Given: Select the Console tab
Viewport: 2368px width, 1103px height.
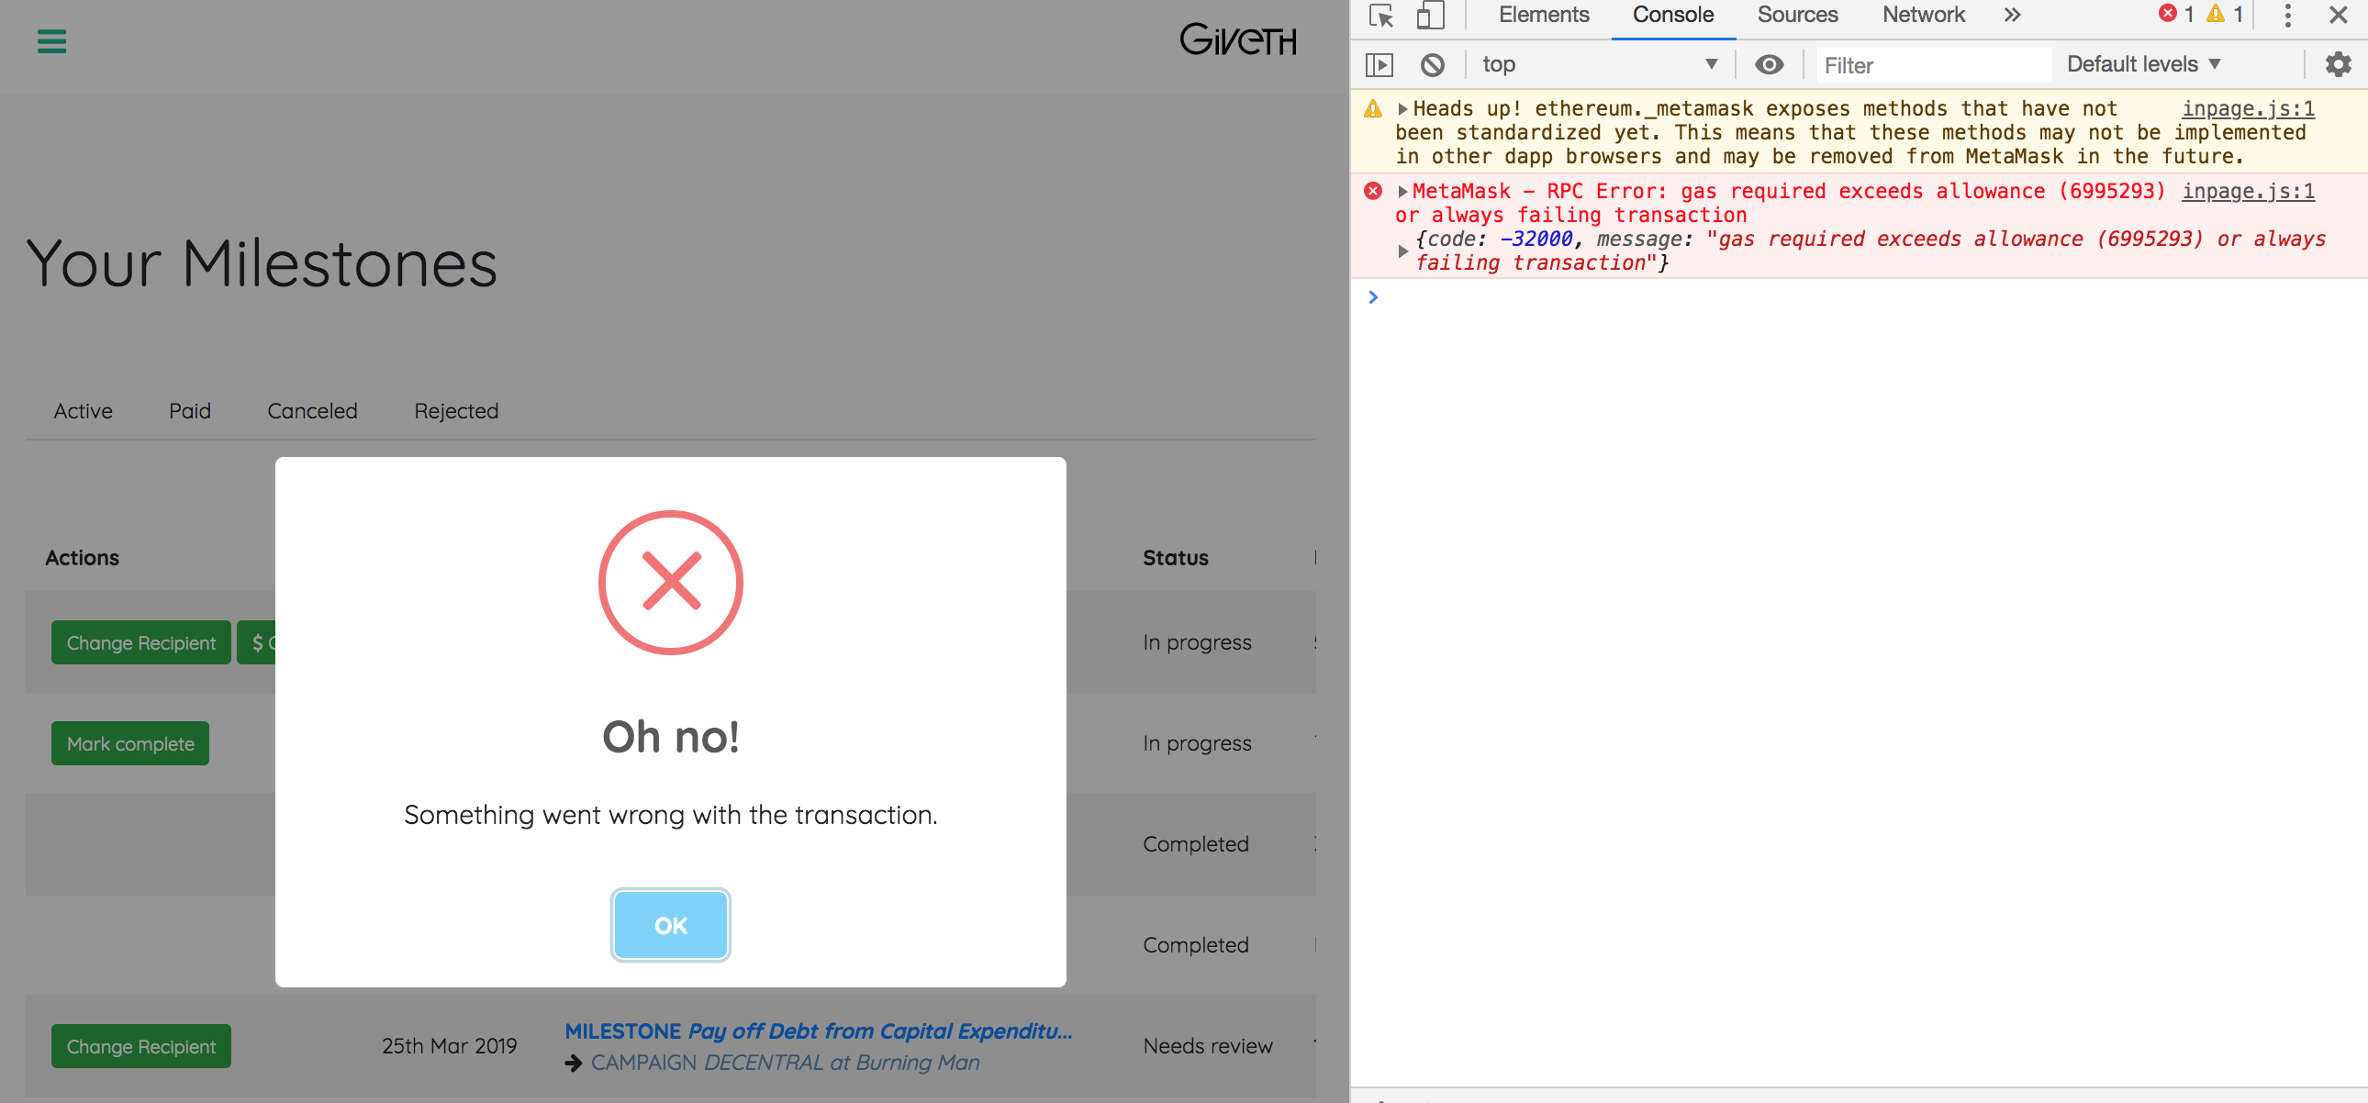Looking at the screenshot, I should pos(1672,15).
